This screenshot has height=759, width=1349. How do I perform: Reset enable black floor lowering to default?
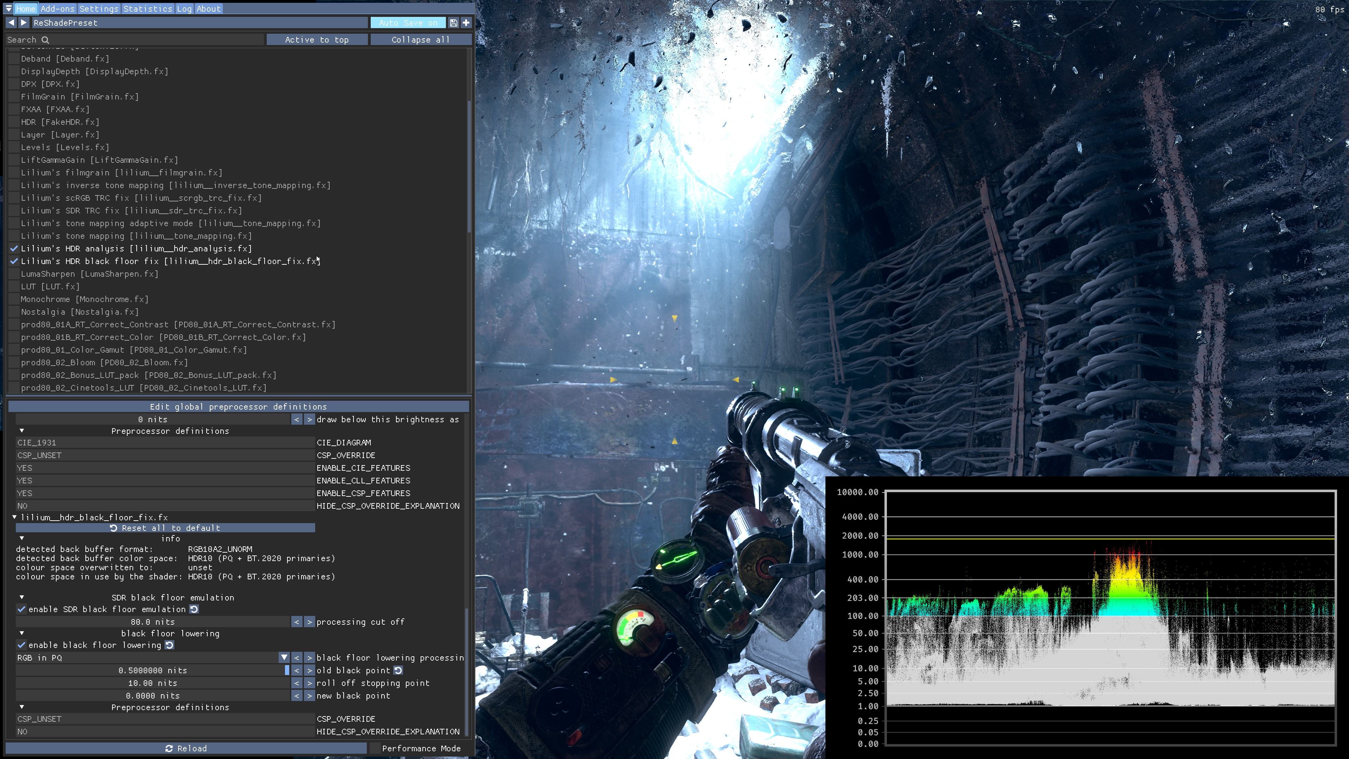pos(169,645)
